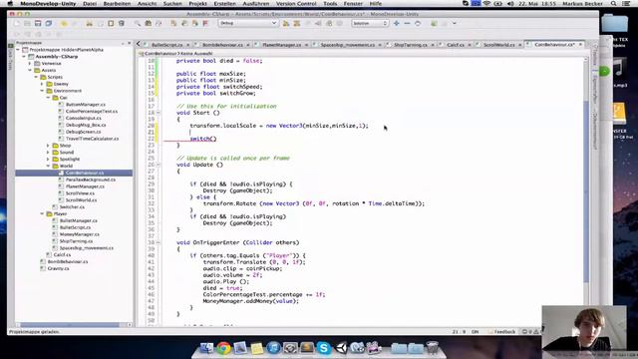The height and width of the screenshot is (359, 638).
Task: Fold the Start method at line 18
Action: pos(159,113)
